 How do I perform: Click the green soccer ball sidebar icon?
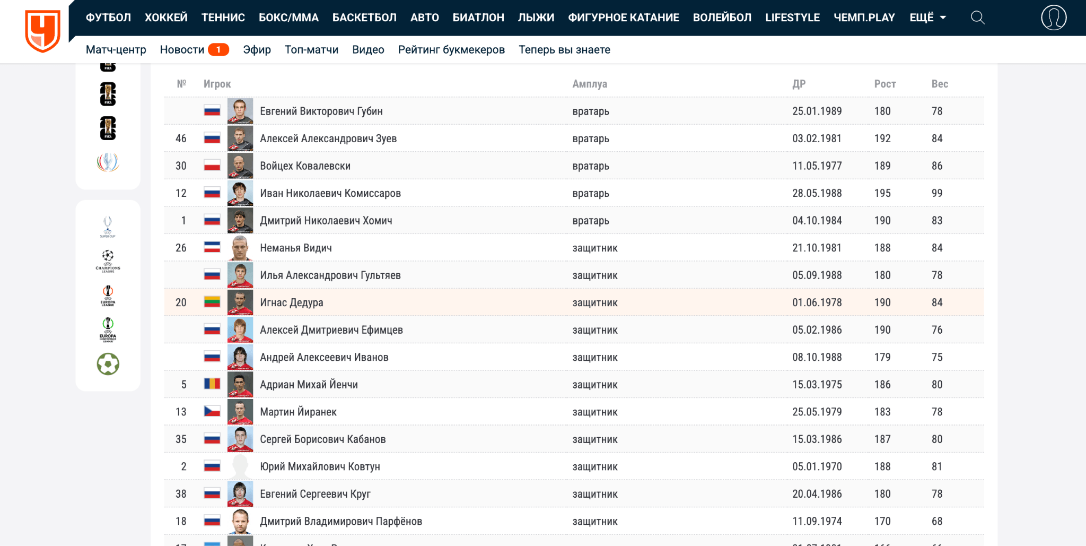[108, 364]
